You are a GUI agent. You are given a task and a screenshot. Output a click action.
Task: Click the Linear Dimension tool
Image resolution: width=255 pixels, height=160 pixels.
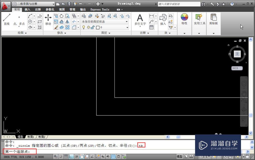(x=151, y=16)
